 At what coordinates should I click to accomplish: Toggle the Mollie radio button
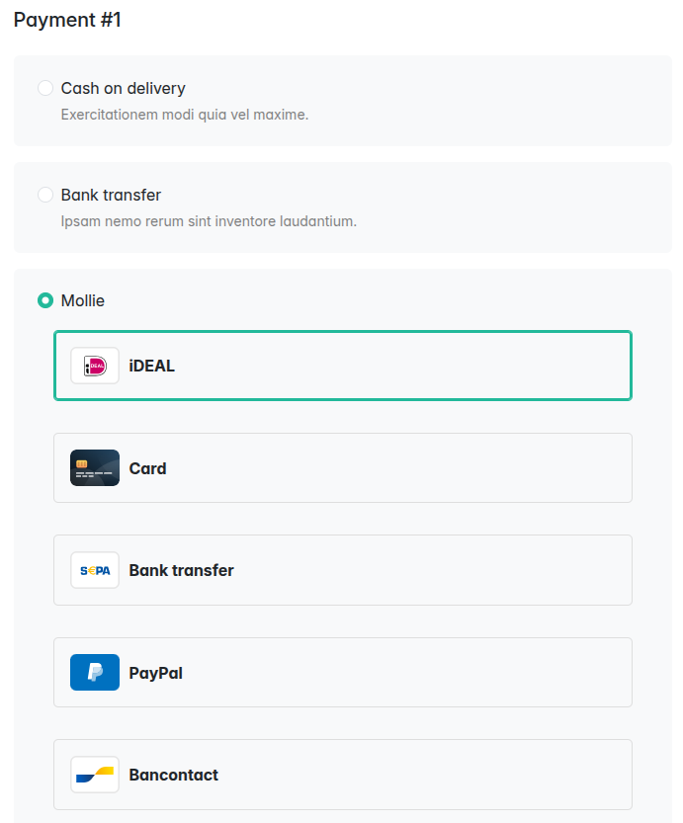point(45,300)
